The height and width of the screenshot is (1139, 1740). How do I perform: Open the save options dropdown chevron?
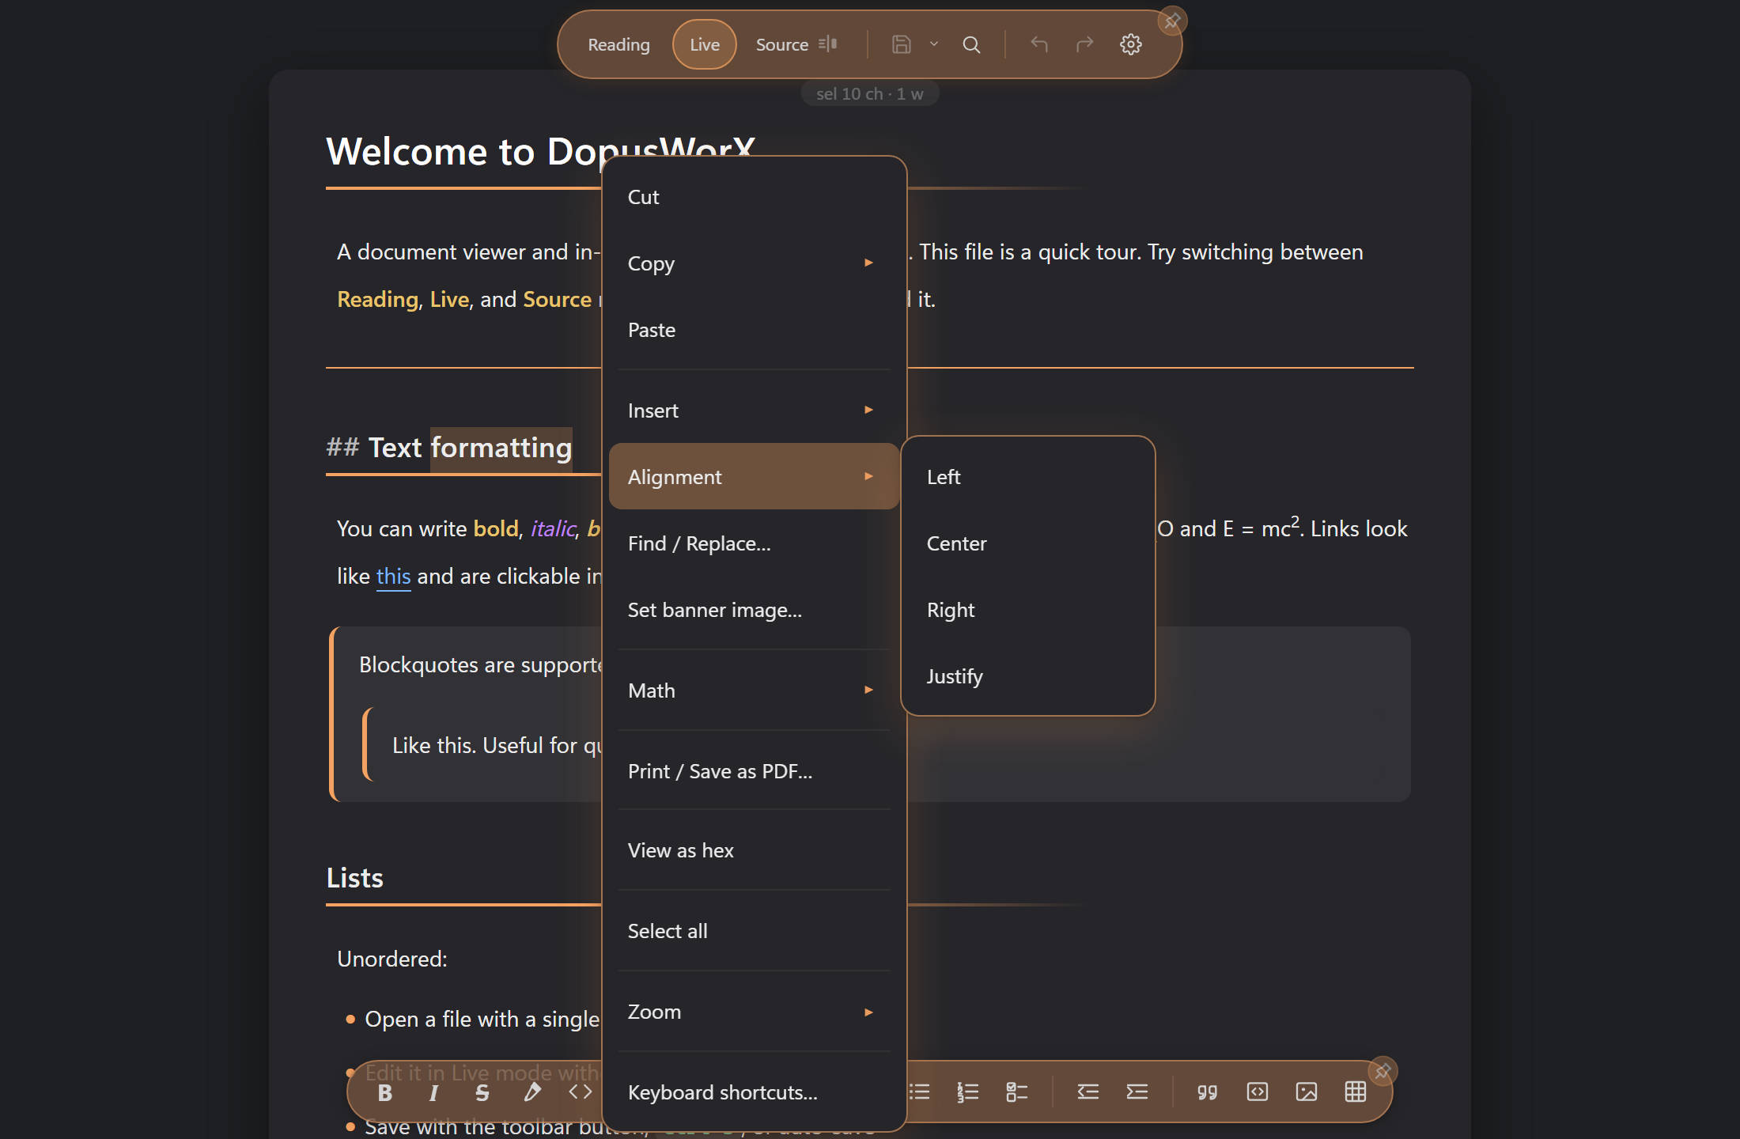click(934, 44)
